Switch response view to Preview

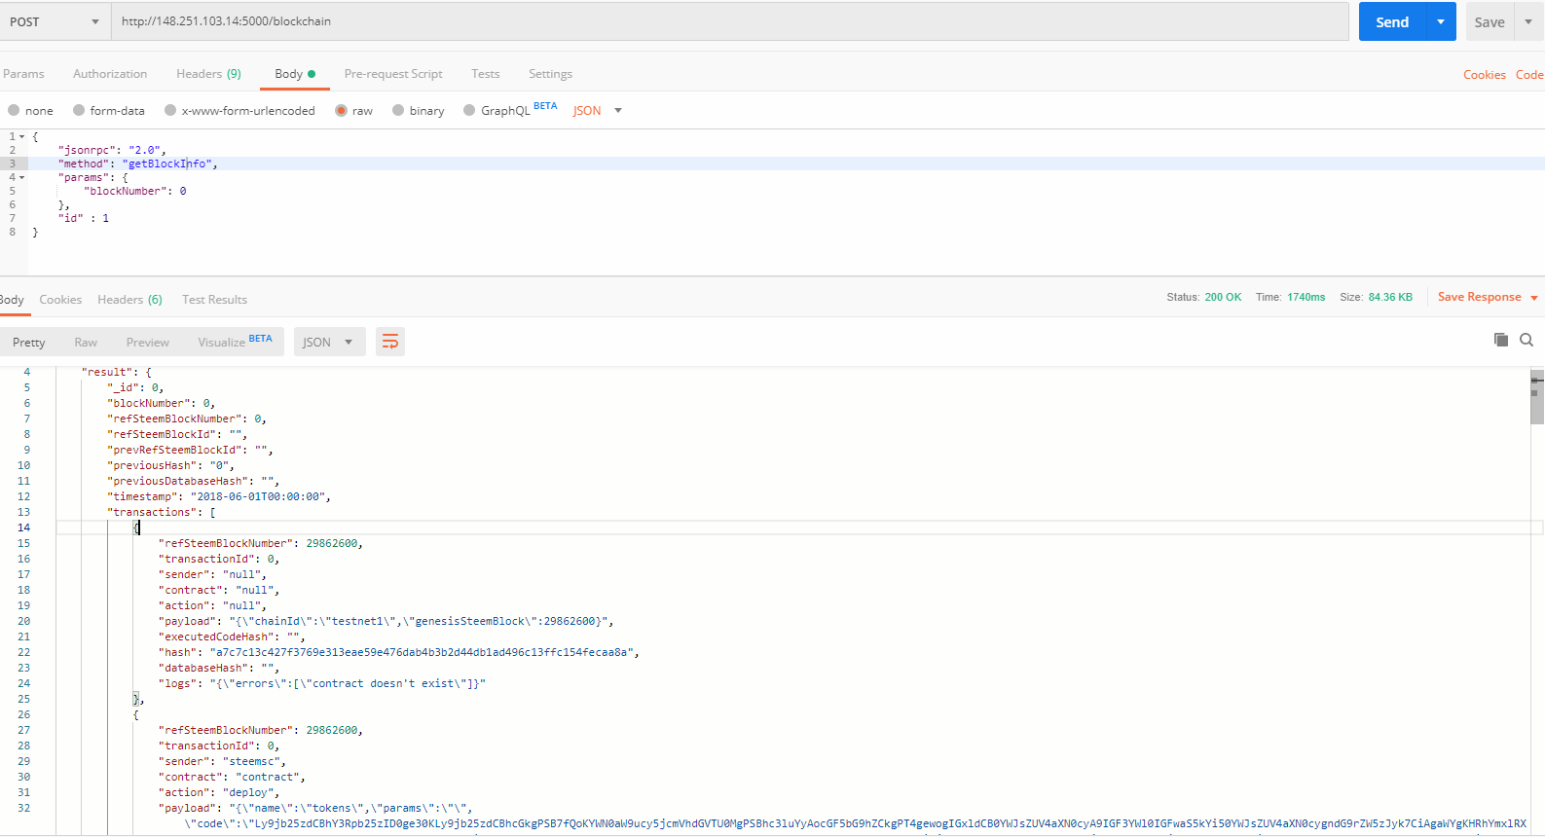point(148,343)
